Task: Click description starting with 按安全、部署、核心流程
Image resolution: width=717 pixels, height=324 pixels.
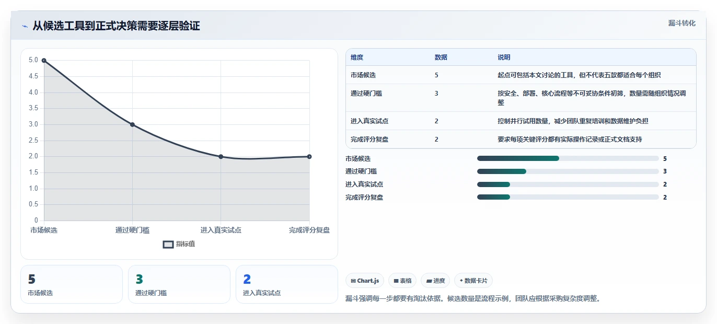Action: 592,98
